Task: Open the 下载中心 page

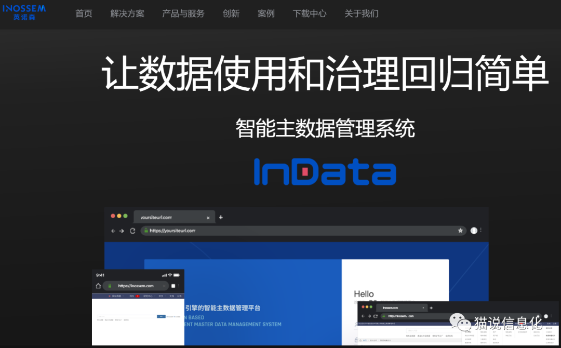Action: point(310,14)
